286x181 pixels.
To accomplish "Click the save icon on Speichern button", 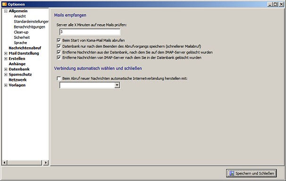I will click(x=232, y=173).
